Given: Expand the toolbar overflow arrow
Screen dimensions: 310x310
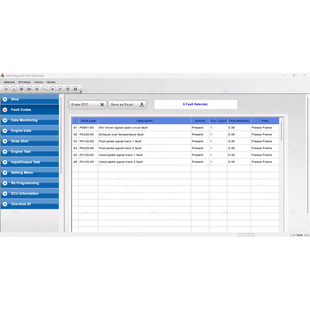Looking at the screenshot, I should click(x=81, y=91).
